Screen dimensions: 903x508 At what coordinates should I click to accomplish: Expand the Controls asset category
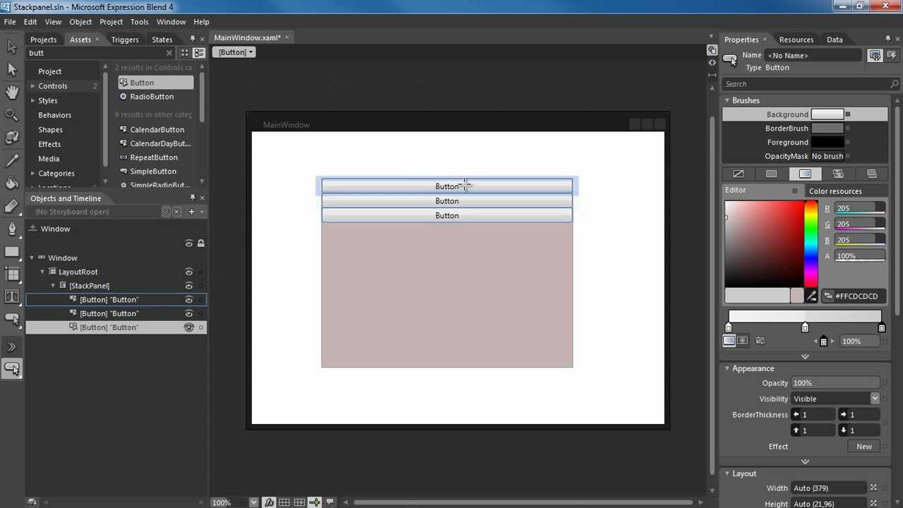click(32, 86)
